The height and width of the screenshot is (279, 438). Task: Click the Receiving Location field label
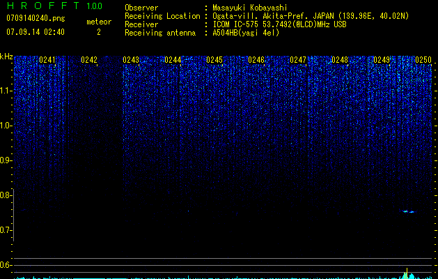coord(162,16)
